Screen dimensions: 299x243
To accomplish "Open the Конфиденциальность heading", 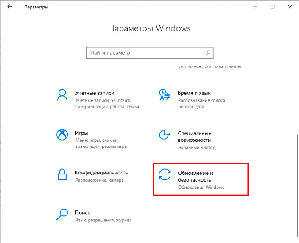I will coord(101,173).
